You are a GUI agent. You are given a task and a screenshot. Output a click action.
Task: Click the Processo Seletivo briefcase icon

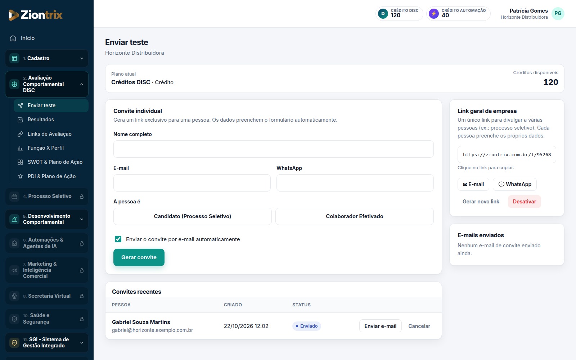14,197
